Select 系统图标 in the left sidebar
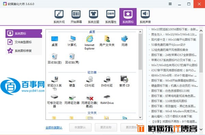Screen dimensions: 205x135 (x=24, y=33)
